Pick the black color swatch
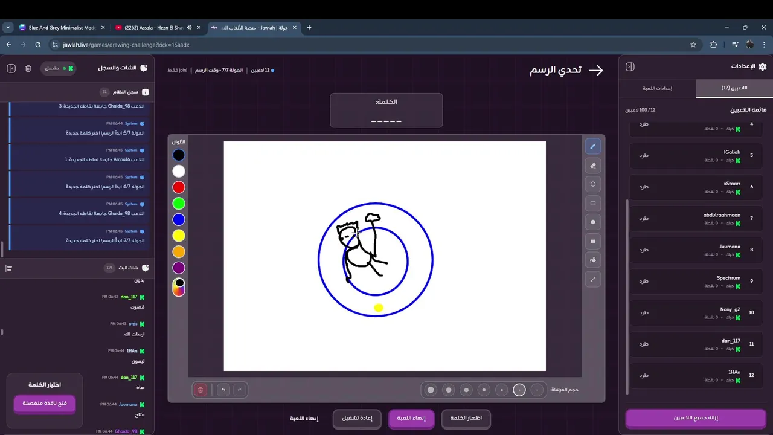 click(179, 155)
